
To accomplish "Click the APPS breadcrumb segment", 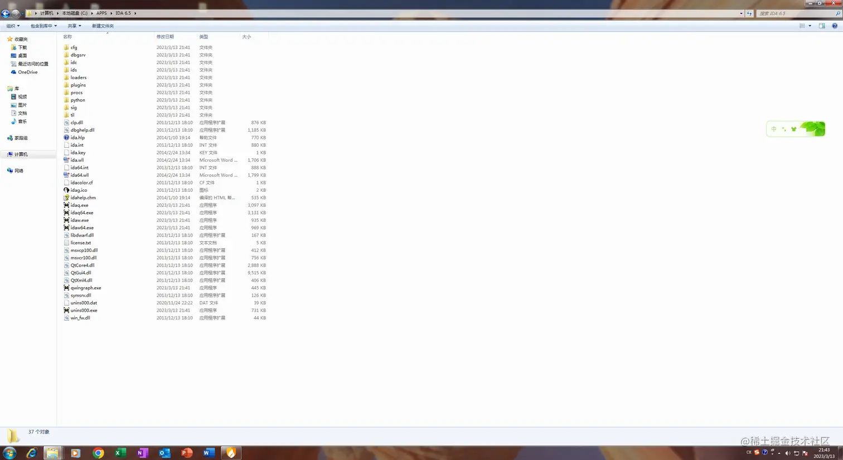I will (x=101, y=13).
